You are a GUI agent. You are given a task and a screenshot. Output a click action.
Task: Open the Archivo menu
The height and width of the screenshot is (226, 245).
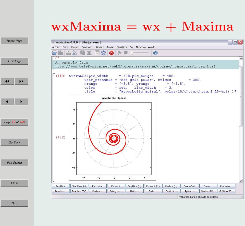pyautogui.click(x=56, y=47)
